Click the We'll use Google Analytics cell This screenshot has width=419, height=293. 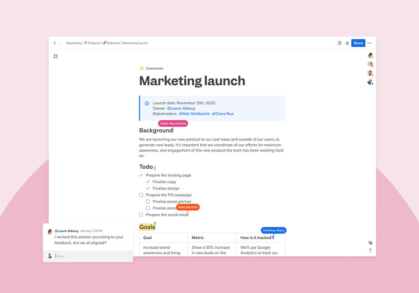tap(261, 250)
